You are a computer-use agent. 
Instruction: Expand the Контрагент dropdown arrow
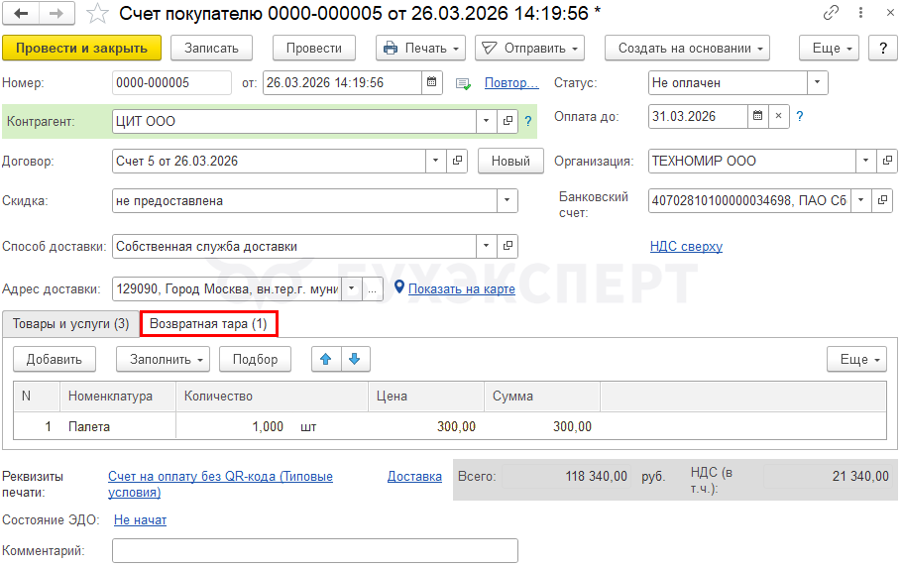[486, 121]
